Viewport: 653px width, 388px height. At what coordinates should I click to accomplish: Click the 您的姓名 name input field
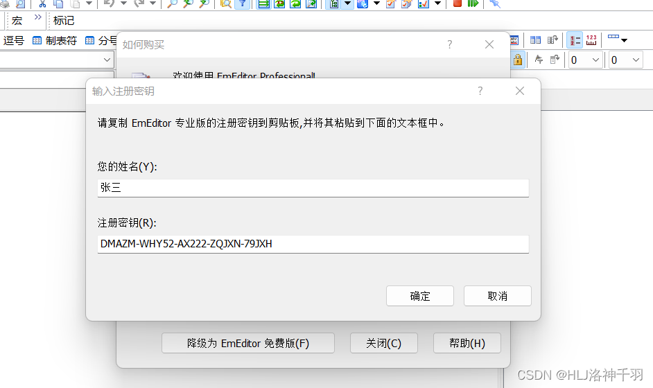tap(313, 188)
